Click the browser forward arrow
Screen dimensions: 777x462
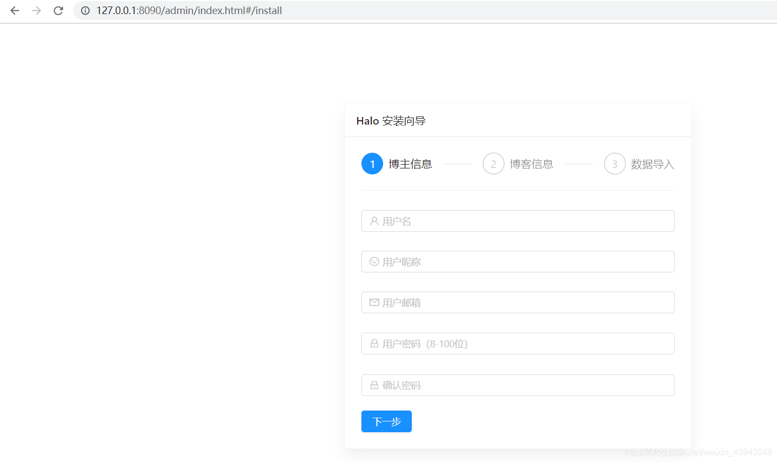pyautogui.click(x=36, y=10)
